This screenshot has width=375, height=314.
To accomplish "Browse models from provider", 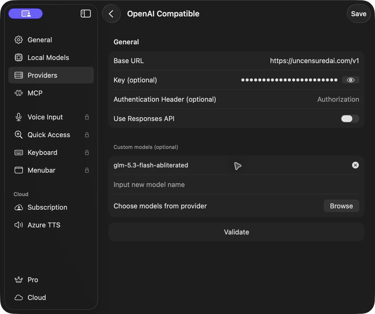I will (x=341, y=206).
